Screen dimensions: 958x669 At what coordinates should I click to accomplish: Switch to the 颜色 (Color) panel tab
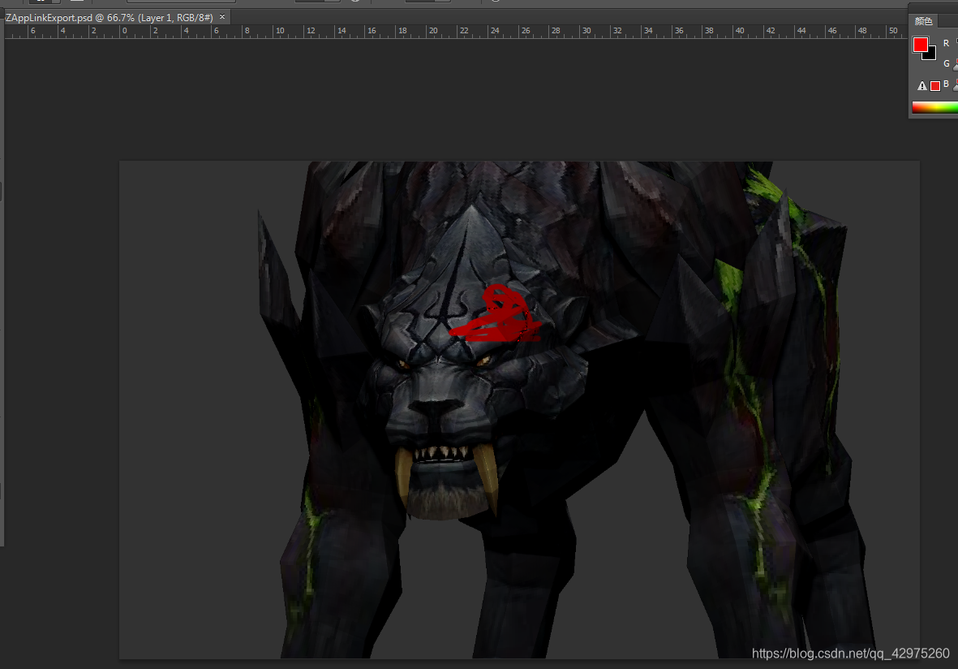tap(923, 21)
